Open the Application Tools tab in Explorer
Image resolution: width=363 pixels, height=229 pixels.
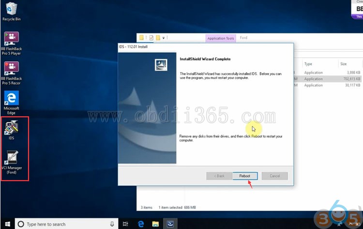point(221,38)
